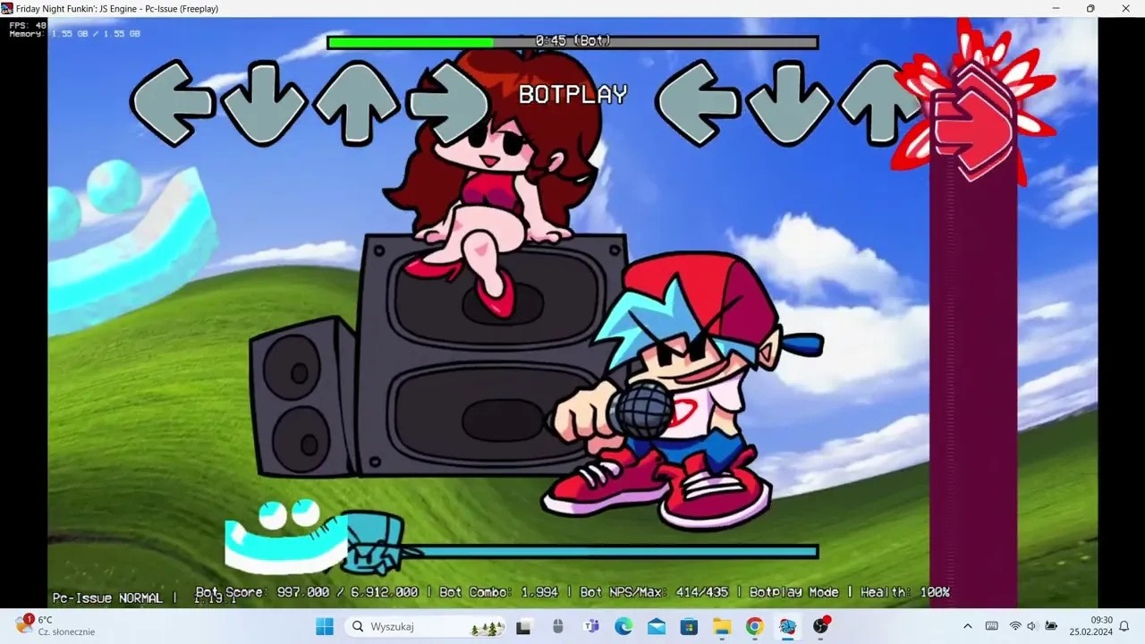Open File Explorer from the taskbar
The width and height of the screenshot is (1145, 644).
[722, 626]
